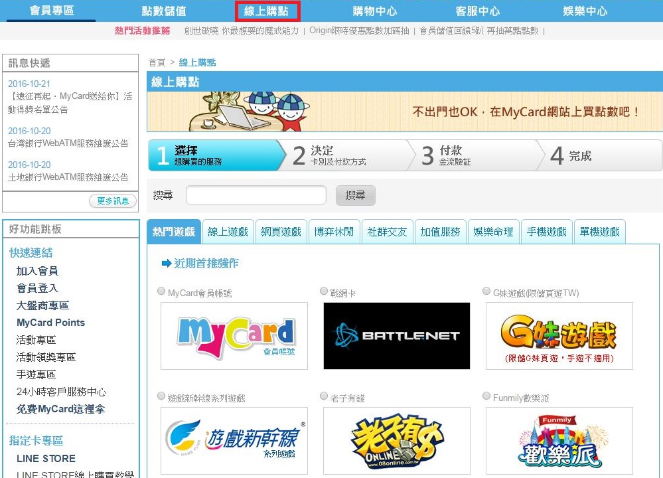Open the 遊戲新幹線 logo tile
663x478 pixels.
tap(234, 441)
